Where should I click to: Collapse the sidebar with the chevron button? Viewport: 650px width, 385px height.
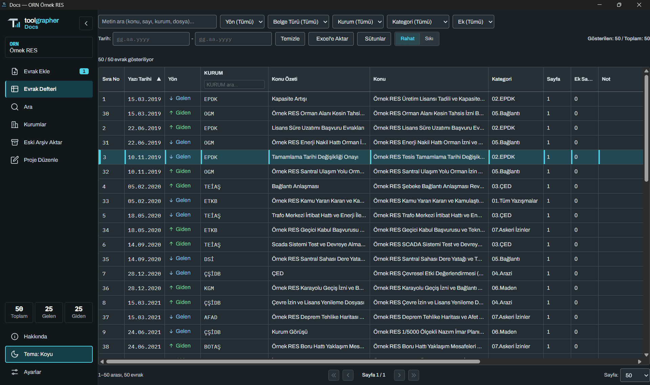pyautogui.click(x=86, y=23)
